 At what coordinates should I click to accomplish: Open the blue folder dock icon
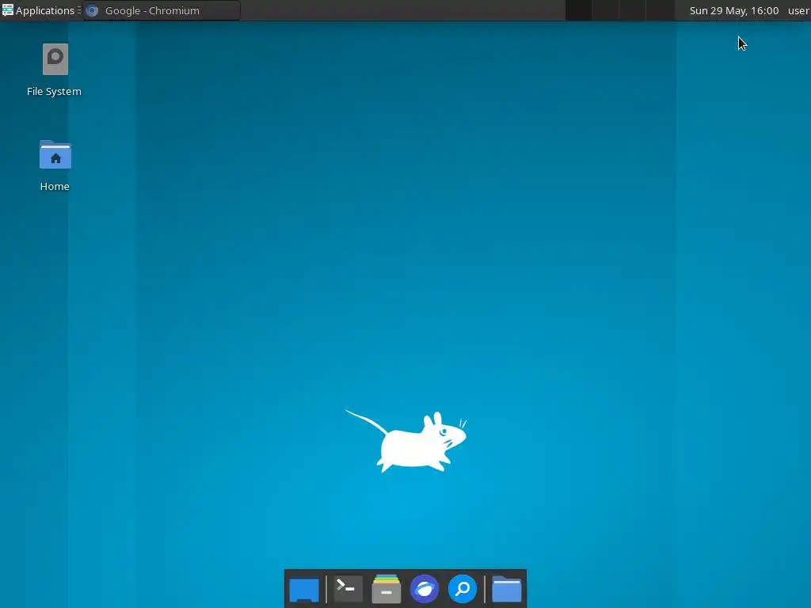506,589
